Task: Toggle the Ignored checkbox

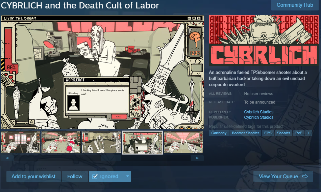Action: [95, 176]
